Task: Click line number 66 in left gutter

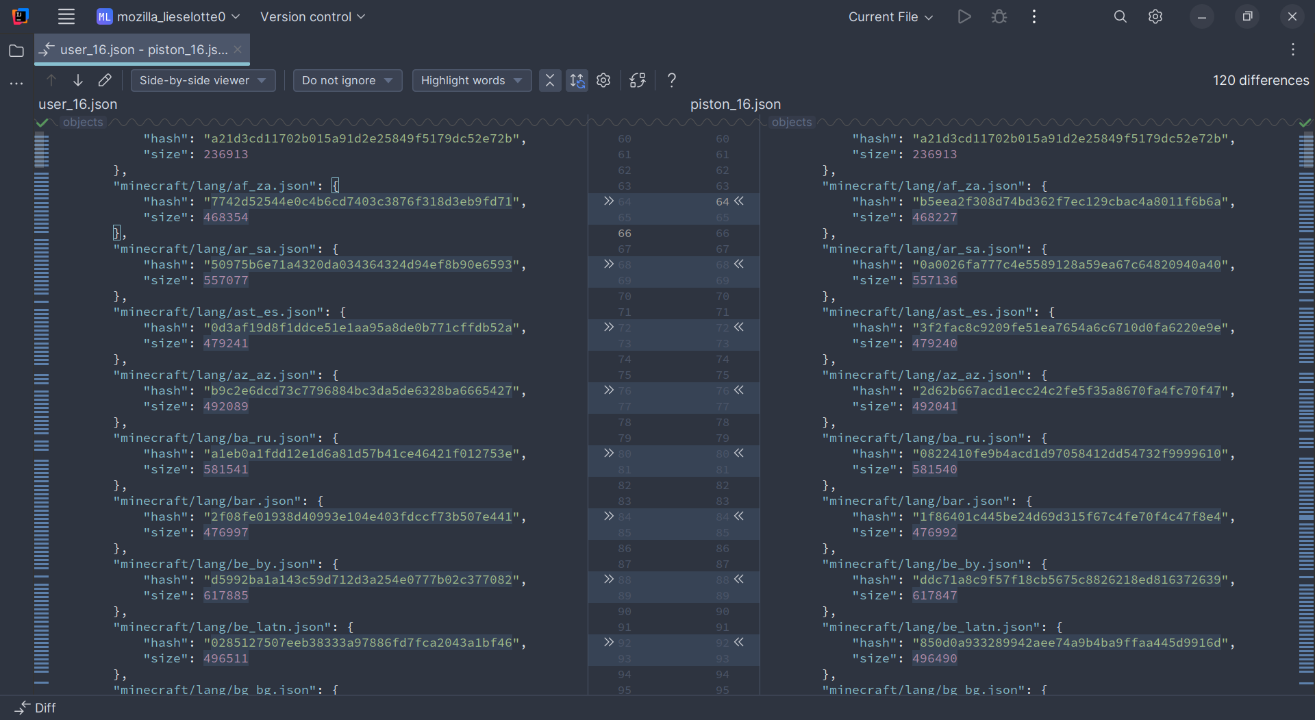Action: (625, 233)
